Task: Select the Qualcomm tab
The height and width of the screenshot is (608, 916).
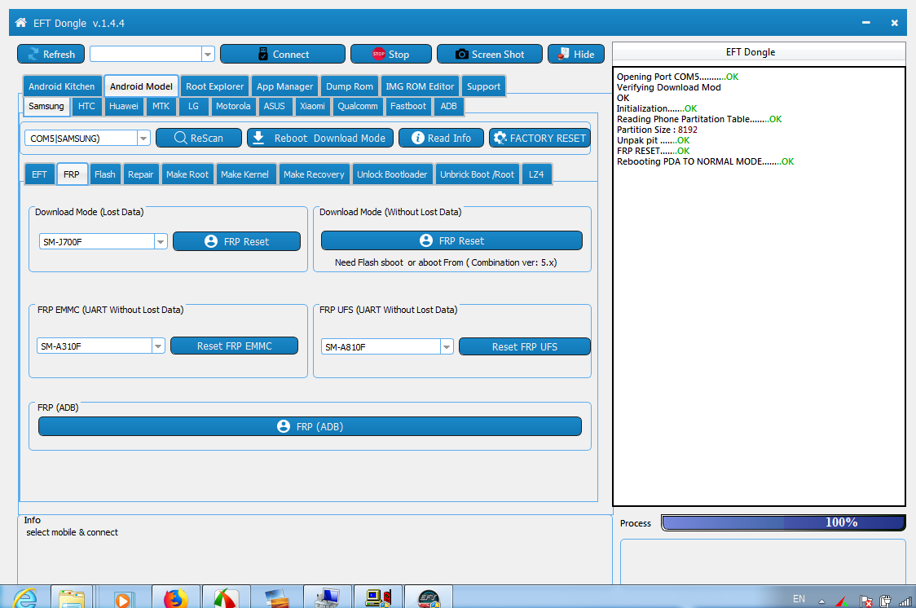Action: (x=358, y=106)
